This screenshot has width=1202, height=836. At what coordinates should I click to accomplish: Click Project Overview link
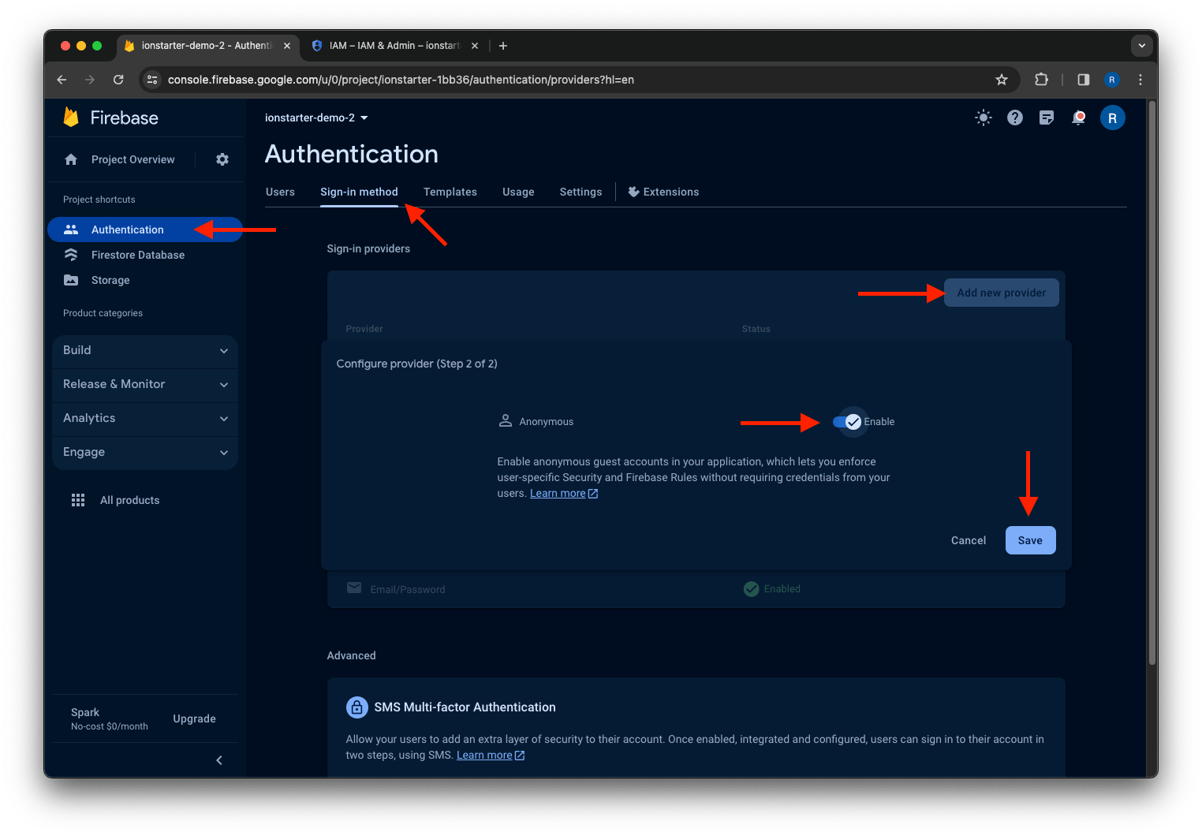tap(133, 159)
